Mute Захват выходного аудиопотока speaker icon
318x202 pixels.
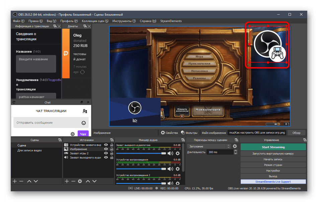tap(170, 153)
